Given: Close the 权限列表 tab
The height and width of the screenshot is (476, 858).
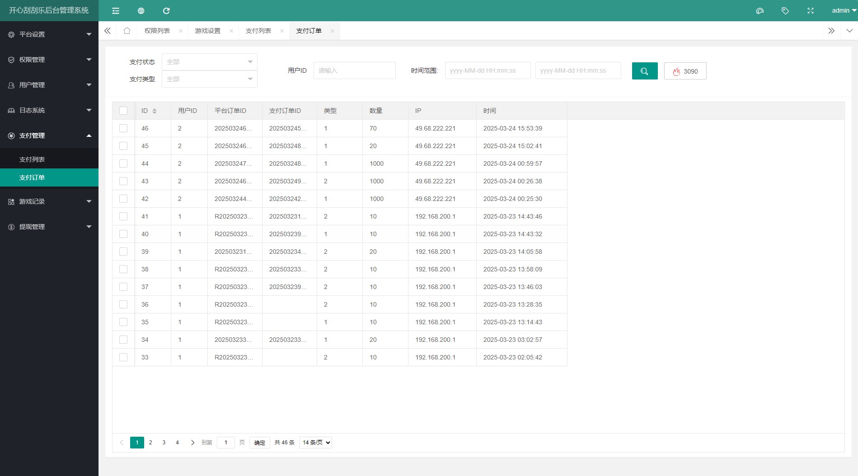Looking at the screenshot, I should click(181, 31).
